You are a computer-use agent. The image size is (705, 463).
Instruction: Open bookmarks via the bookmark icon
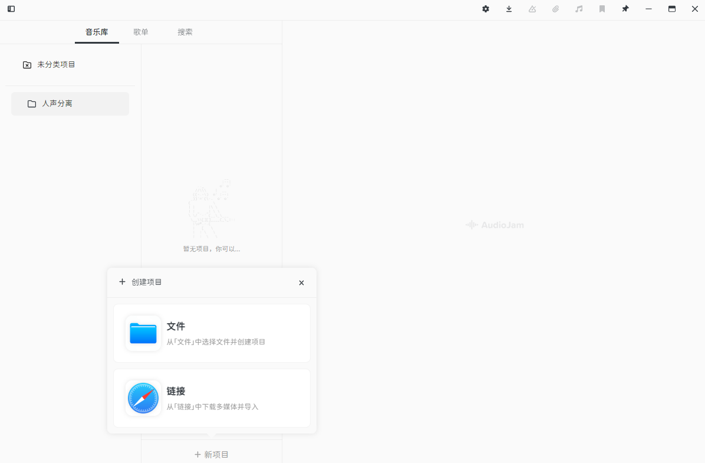pyautogui.click(x=602, y=9)
